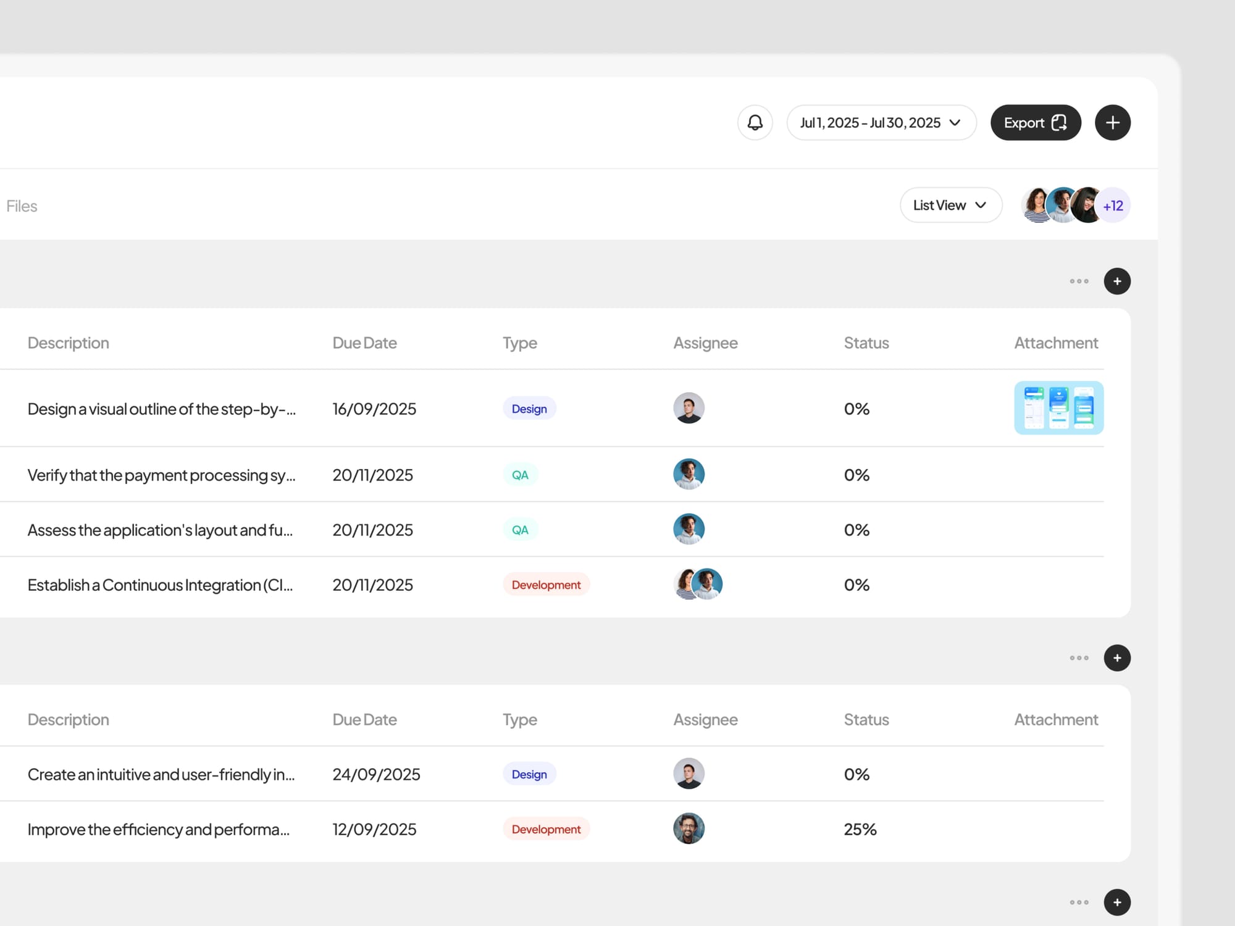The width and height of the screenshot is (1235, 926).
Task: Click the plus button of the bottom group
Action: click(1116, 903)
